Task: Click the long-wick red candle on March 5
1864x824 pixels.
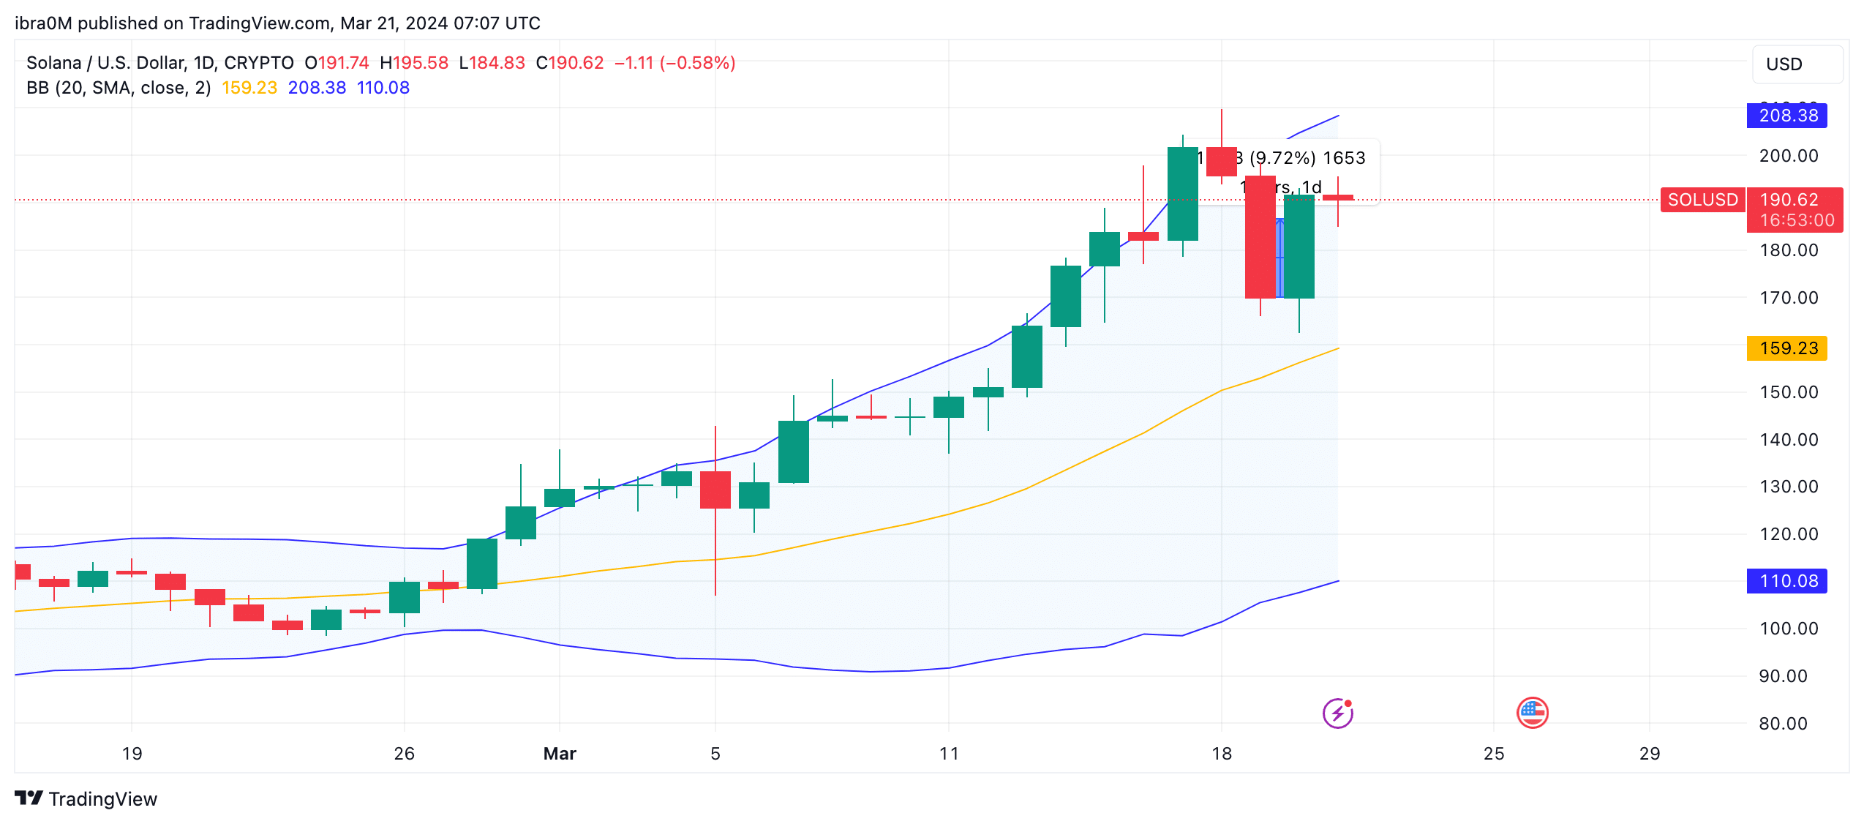Action: tap(715, 490)
